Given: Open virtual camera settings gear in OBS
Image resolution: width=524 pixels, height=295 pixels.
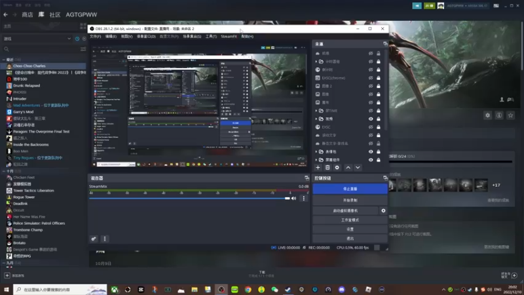Looking at the screenshot, I should click(383, 210).
